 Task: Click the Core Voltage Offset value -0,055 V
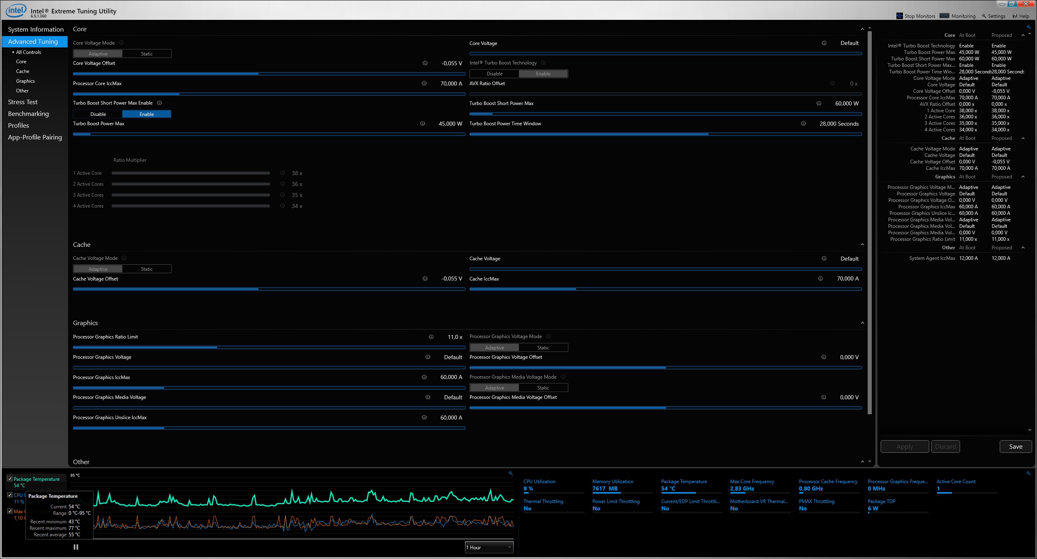point(452,63)
